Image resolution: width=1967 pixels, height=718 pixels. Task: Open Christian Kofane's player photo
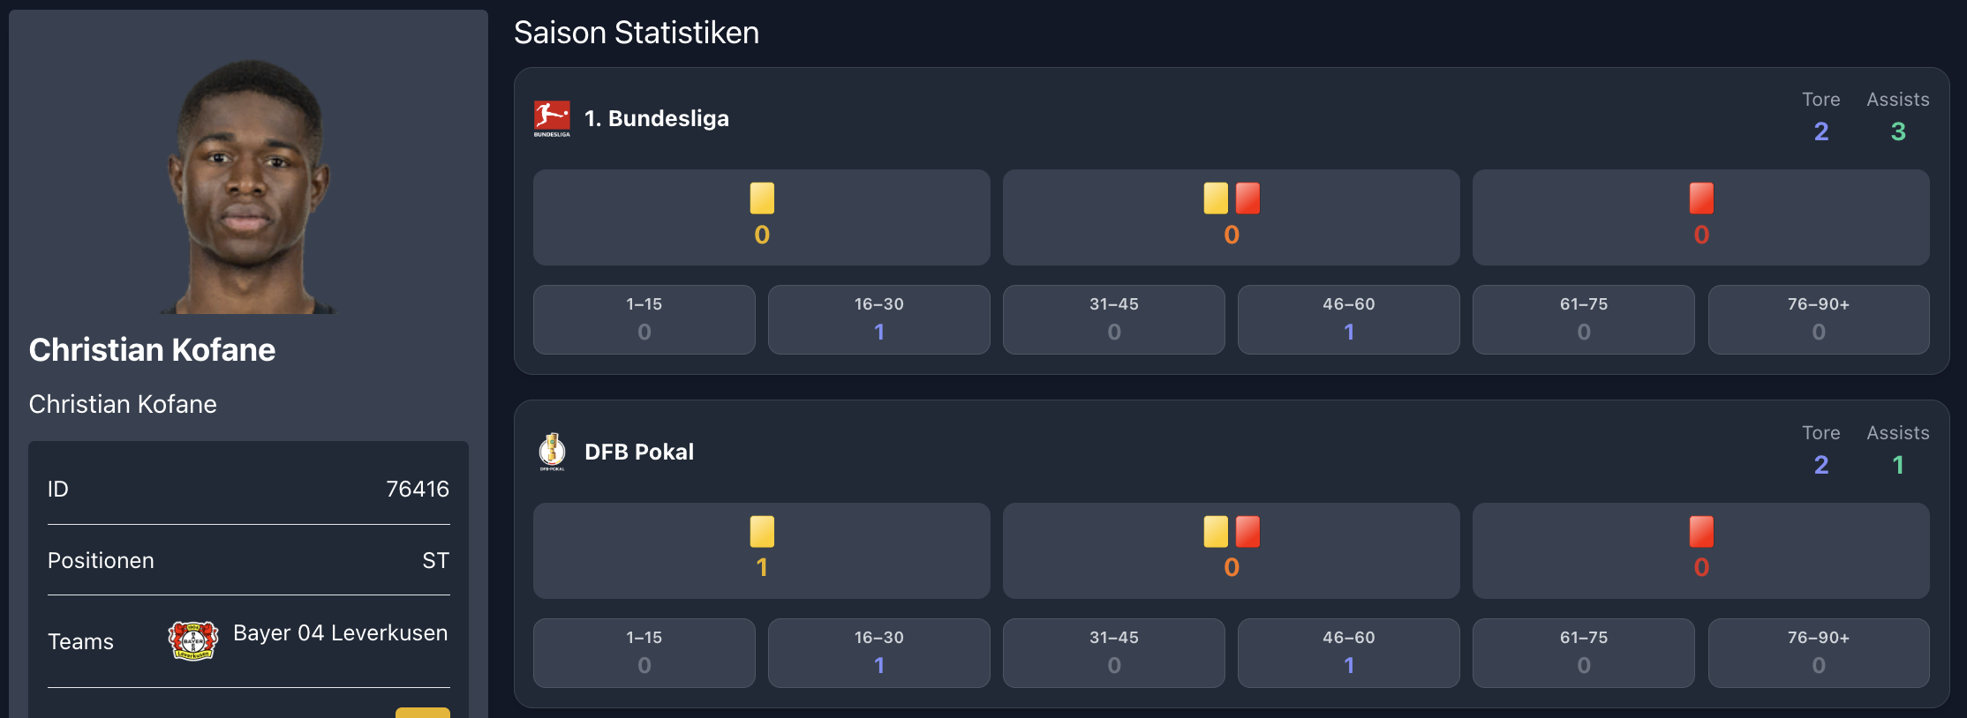click(248, 187)
